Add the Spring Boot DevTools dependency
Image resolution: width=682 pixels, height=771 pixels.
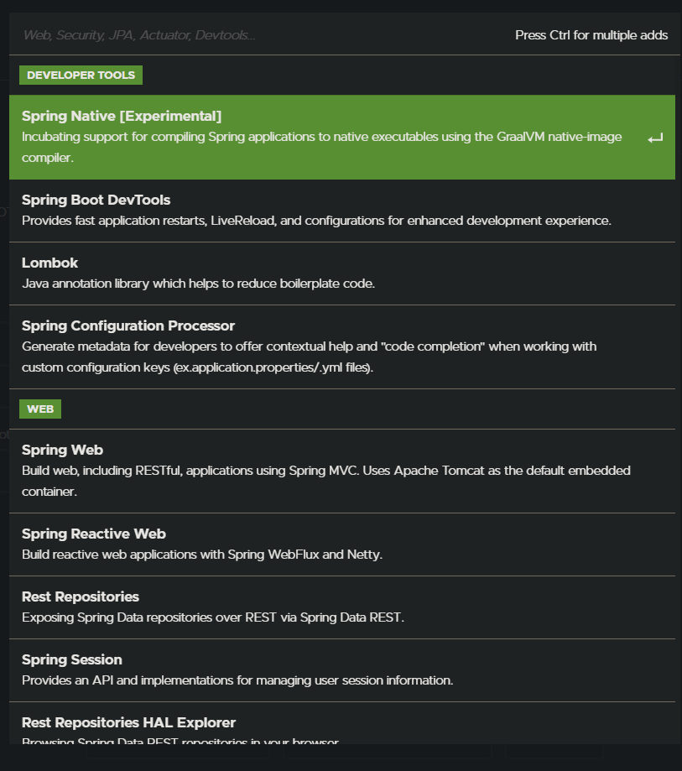96,200
